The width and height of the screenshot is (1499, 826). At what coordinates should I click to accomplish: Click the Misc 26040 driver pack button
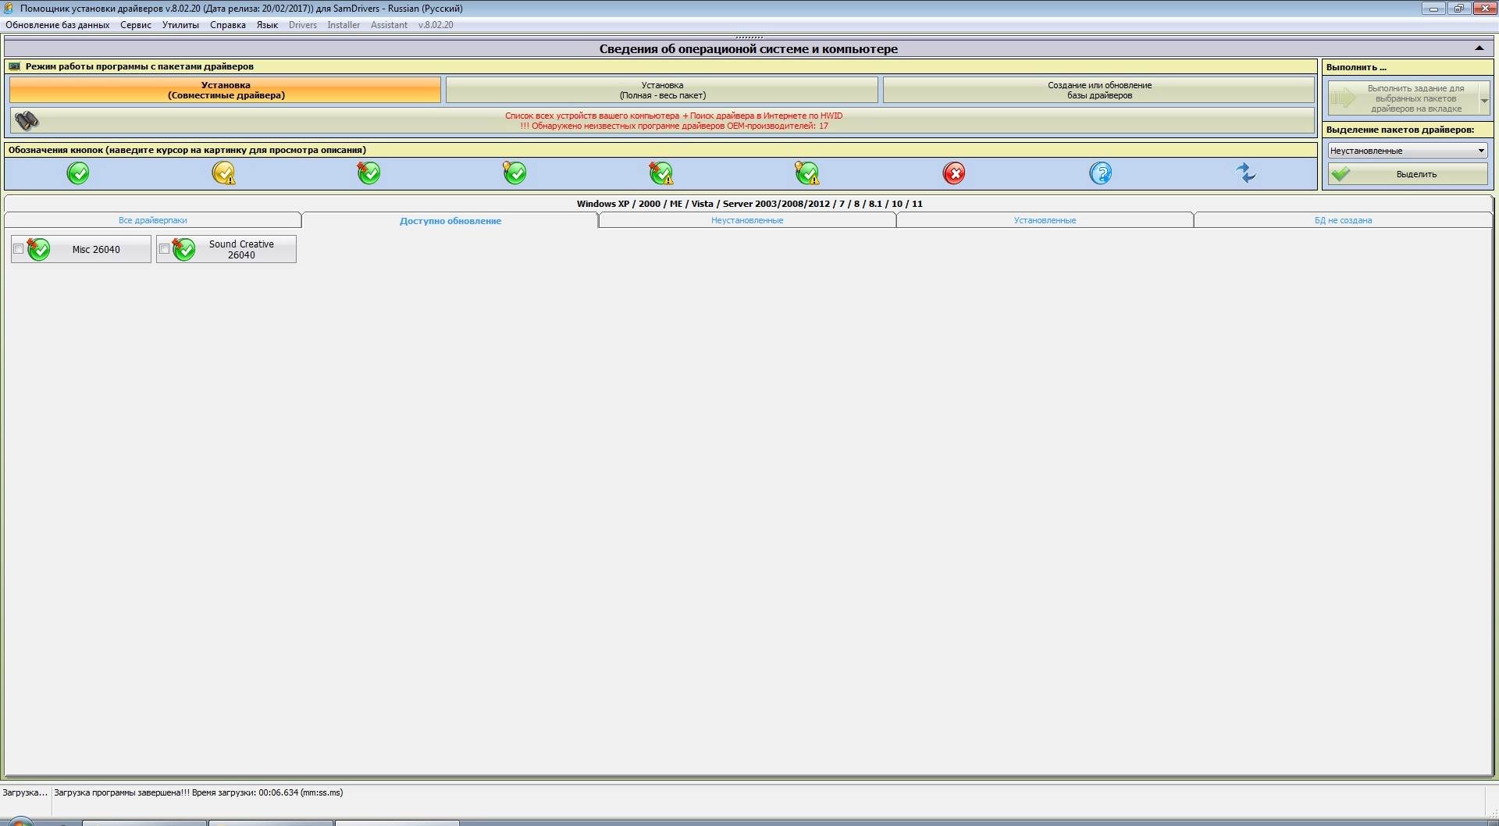[x=81, y=249]
